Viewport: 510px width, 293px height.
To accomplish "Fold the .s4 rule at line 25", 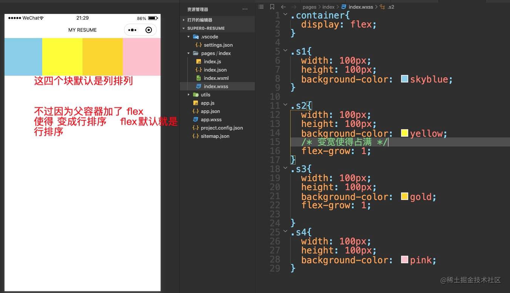I will click(x=285, y=232).
